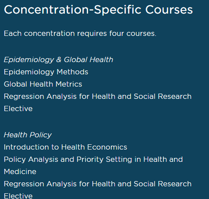Click the word "Priority" in the Policy Analysis line

point(90,160)
